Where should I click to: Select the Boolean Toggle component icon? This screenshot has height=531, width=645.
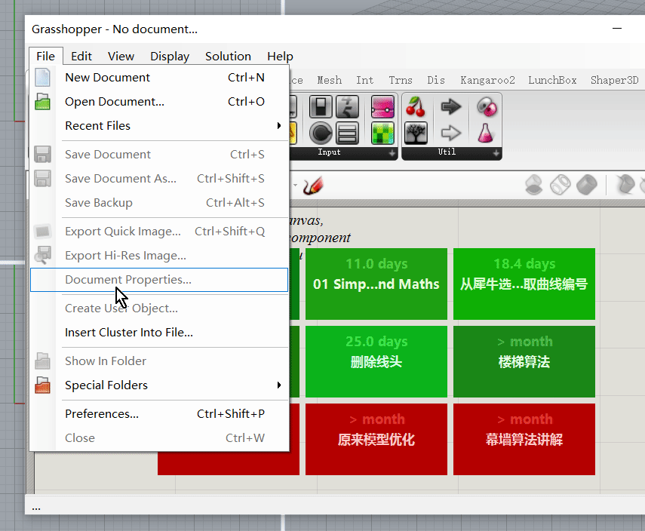point(321,107)
